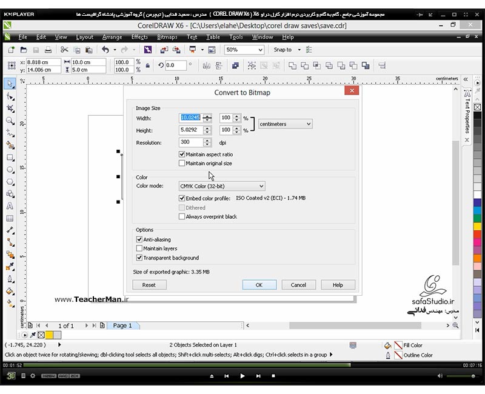The height and width of the screenshot is (394, 485).
Task: Adjust Height value stepper arrows
Action: [x=207, y=130]
